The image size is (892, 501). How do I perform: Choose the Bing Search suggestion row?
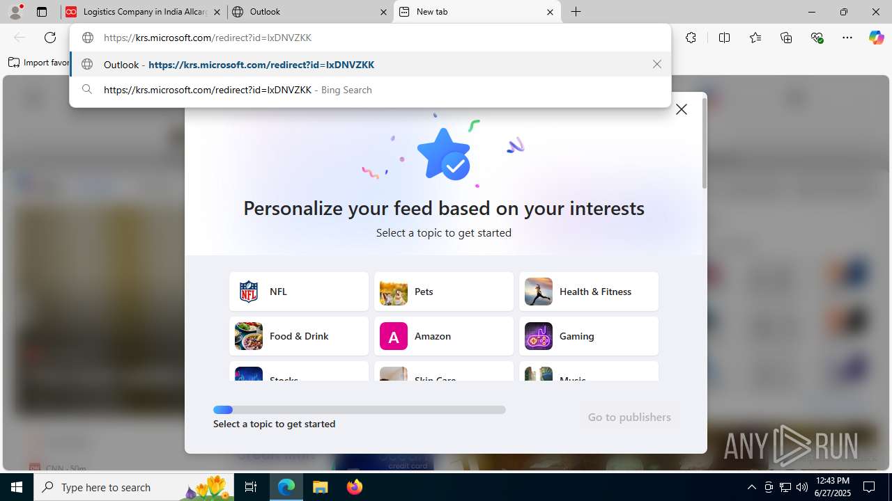point(370,90)
